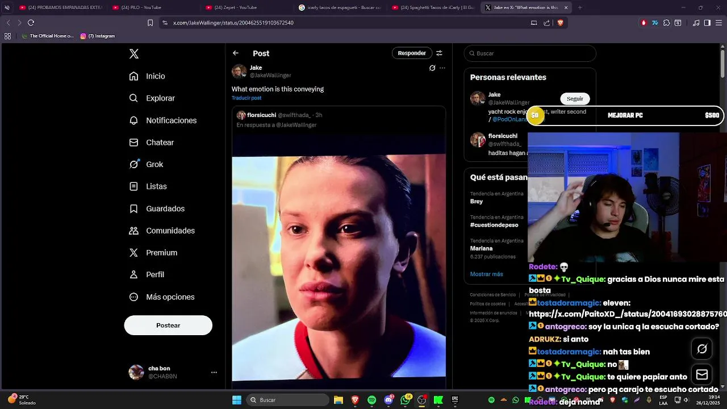Screen dimensions: 727x409
Task: Click the cha bon profile avatar
Action: 136,373
